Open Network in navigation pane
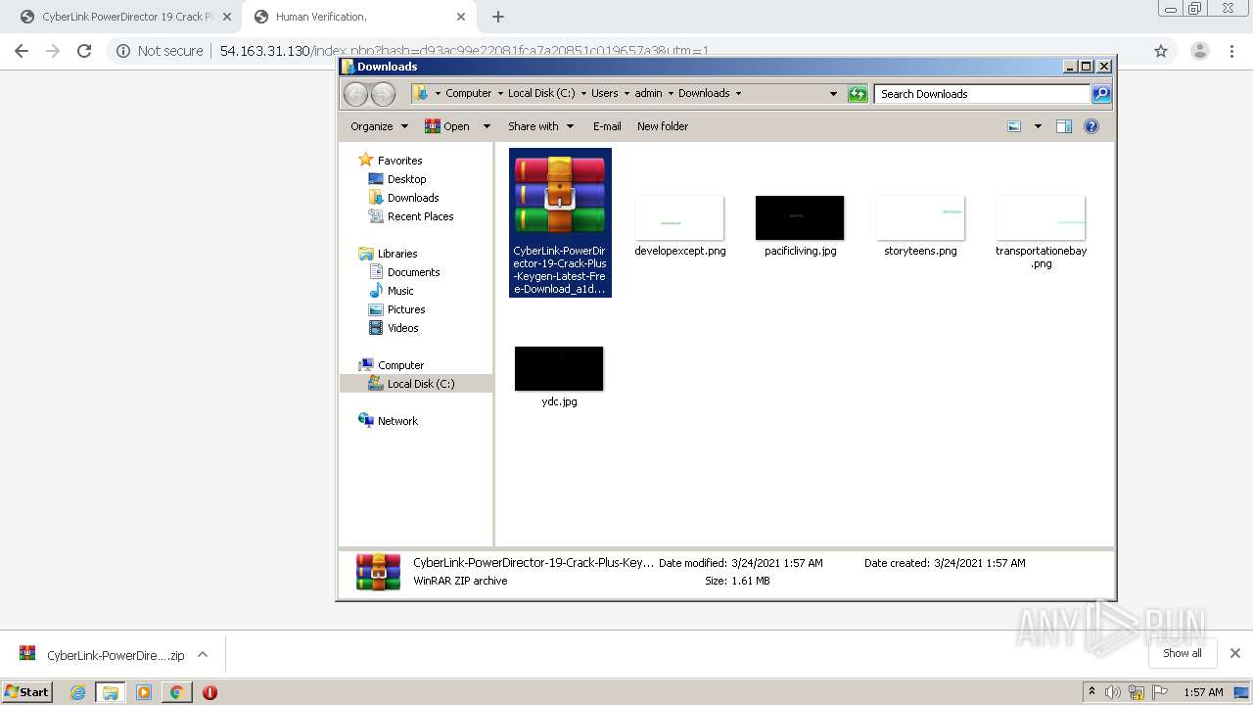This screenshot has width=1253, height=705. tap(397, 421)
